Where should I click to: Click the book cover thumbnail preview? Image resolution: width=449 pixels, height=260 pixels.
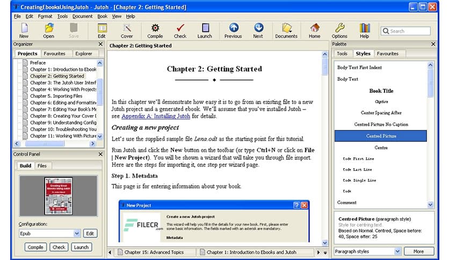click(x=59, y=197)
